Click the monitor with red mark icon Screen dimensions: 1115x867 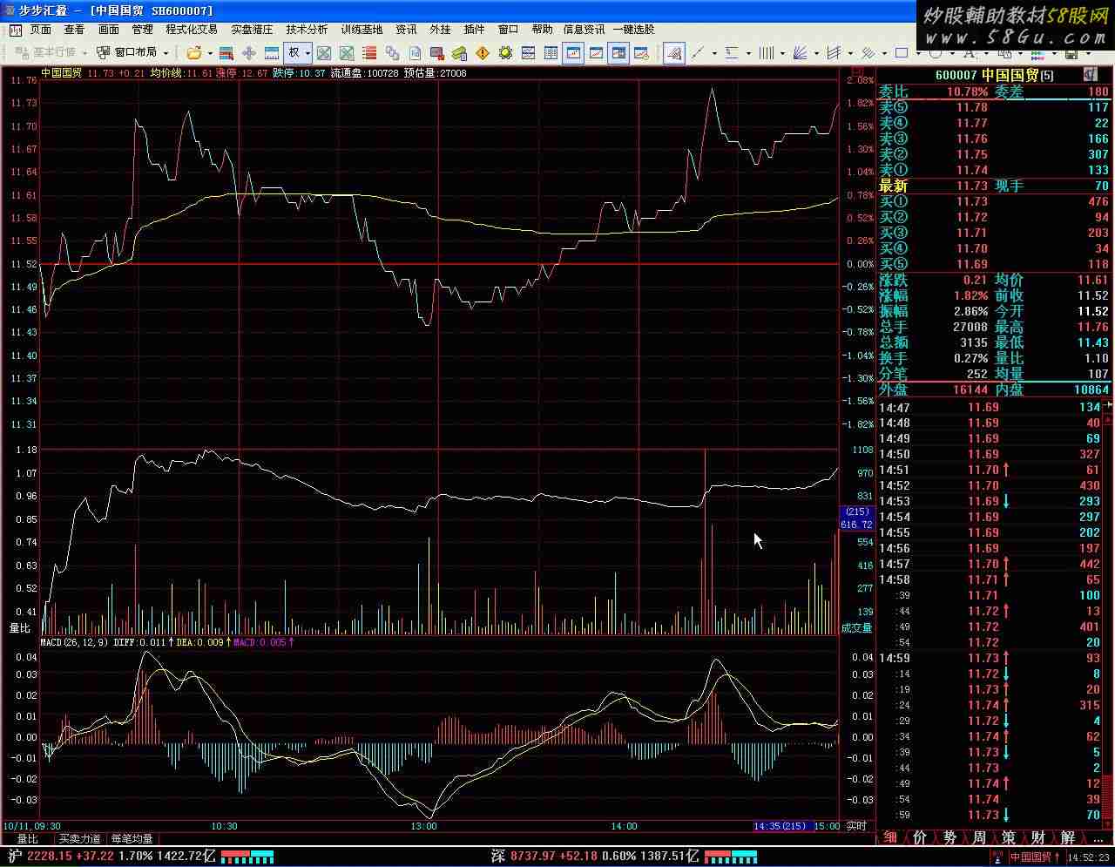tap(437, 53)
